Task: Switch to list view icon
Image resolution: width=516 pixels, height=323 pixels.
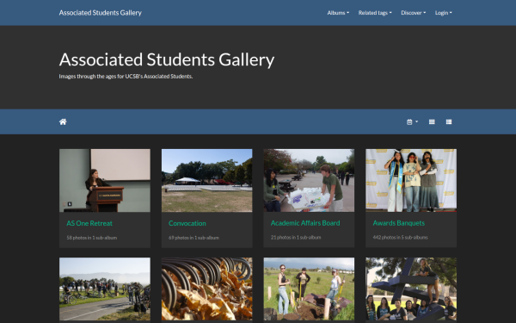Action: pyautogui.click(x=449, y=122)
